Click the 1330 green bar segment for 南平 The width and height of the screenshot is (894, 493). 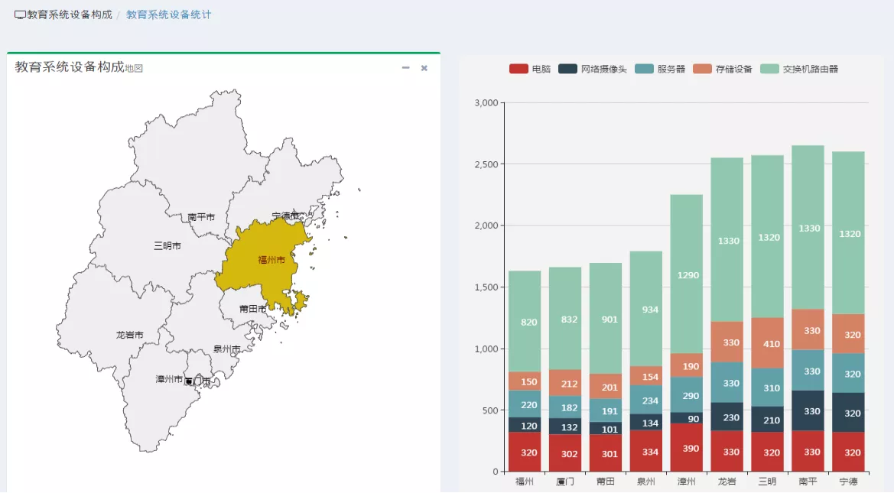click(808, 228)
